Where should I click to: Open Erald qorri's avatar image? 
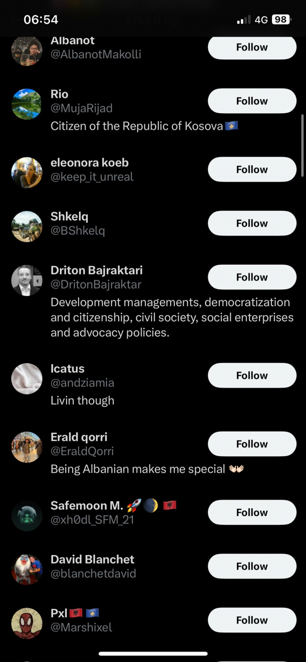click(27, 447)
